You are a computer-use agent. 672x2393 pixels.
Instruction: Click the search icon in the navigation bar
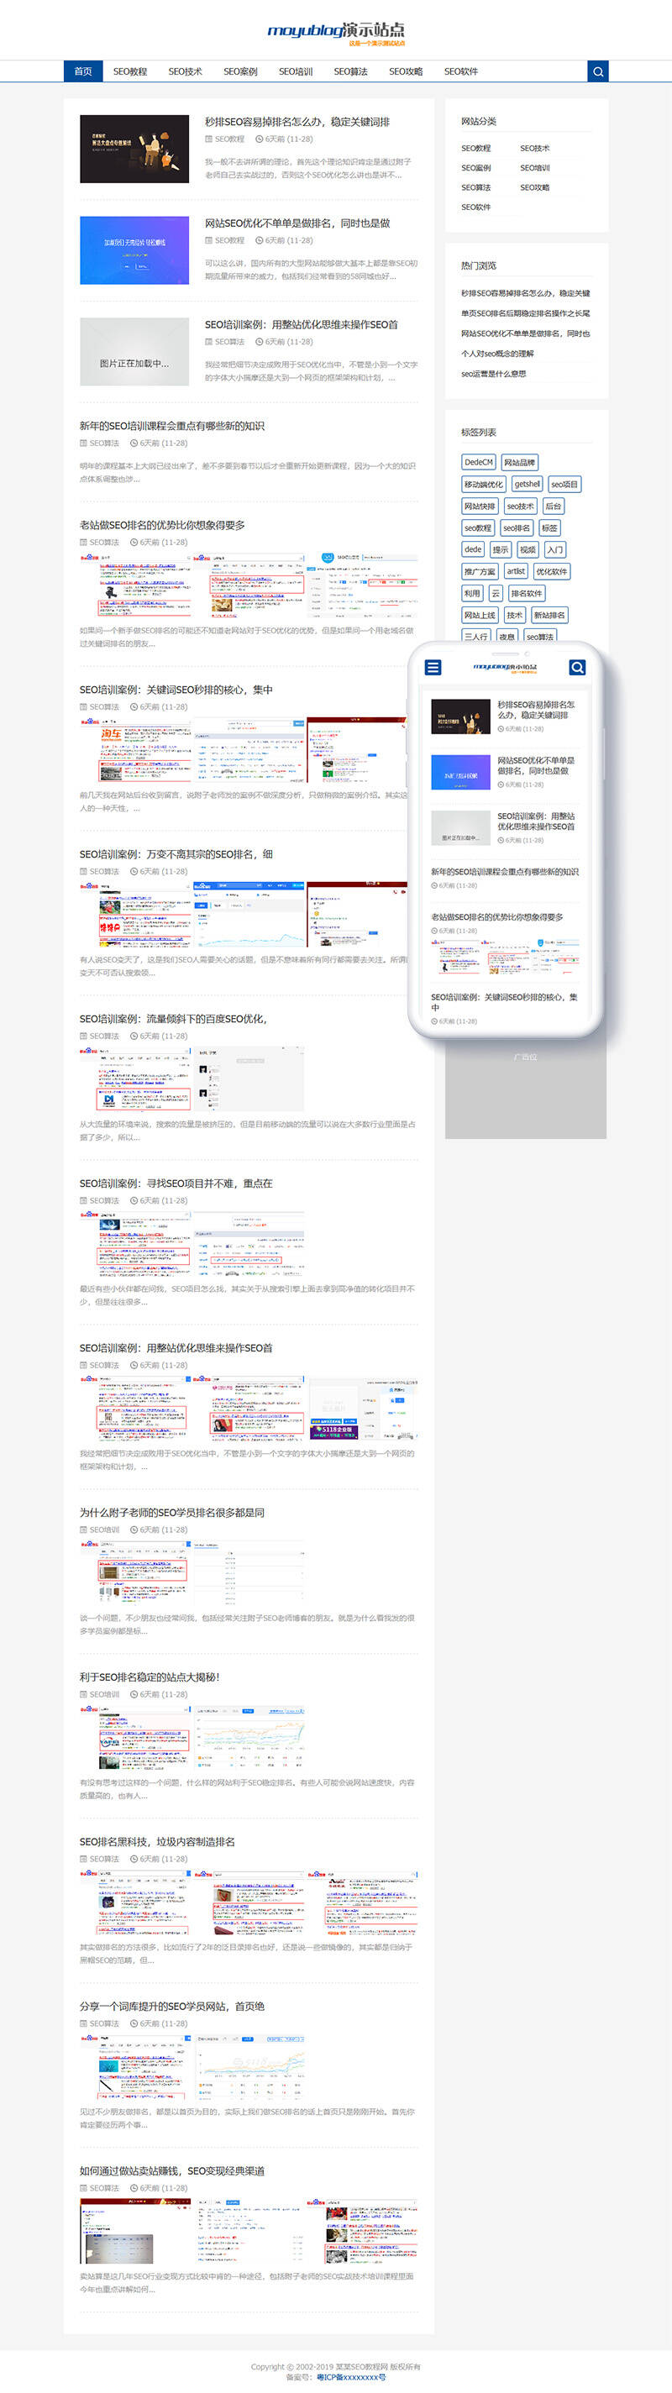597,71
